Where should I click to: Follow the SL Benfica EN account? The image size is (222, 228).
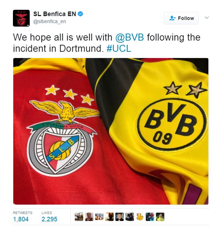pyautogui.click(x=181, y=18)
